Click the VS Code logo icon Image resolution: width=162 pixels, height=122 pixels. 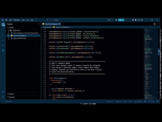(x=2, y=20)
